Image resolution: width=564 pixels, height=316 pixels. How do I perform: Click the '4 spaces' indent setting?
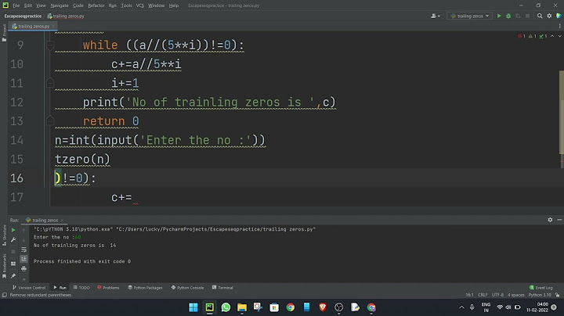point(515,295)
